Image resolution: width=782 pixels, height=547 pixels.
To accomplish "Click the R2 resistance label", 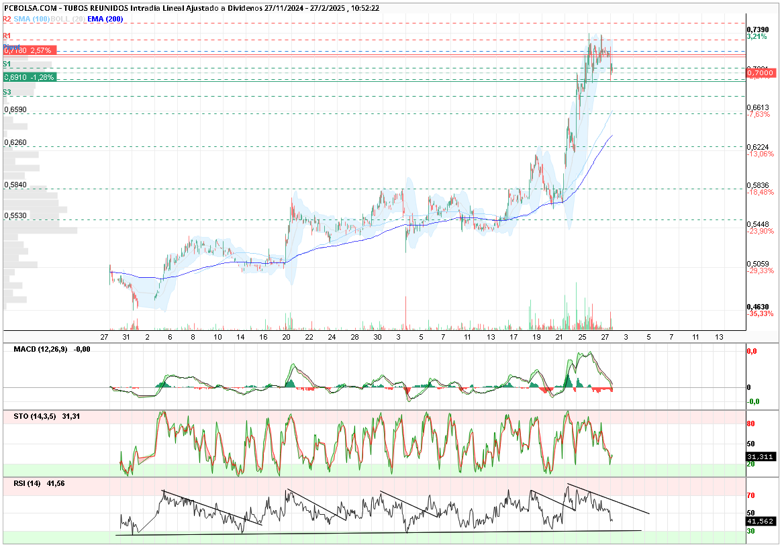I will [x=7, y=19].
